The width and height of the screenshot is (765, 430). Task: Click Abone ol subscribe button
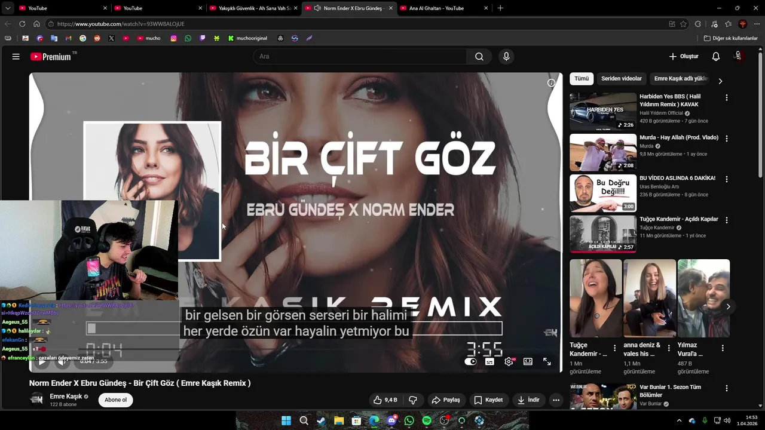pyautogui.click(x=116, y=400)
